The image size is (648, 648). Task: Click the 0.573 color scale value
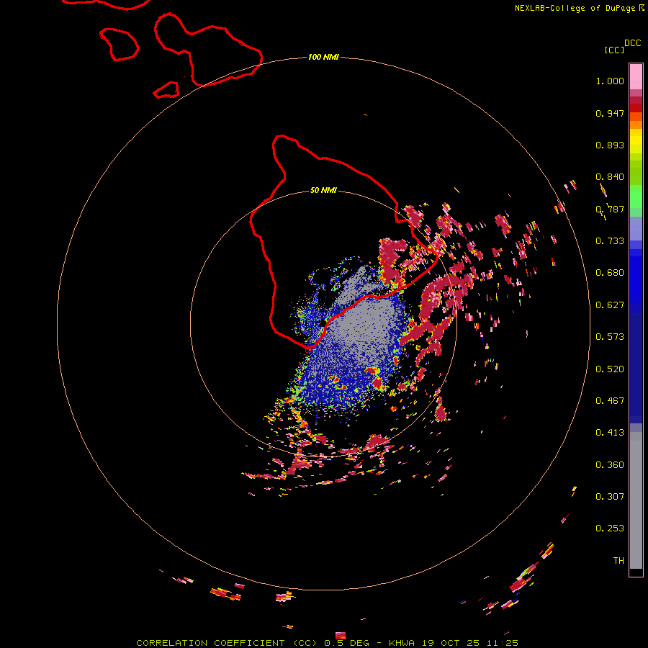tap(610, 337)
